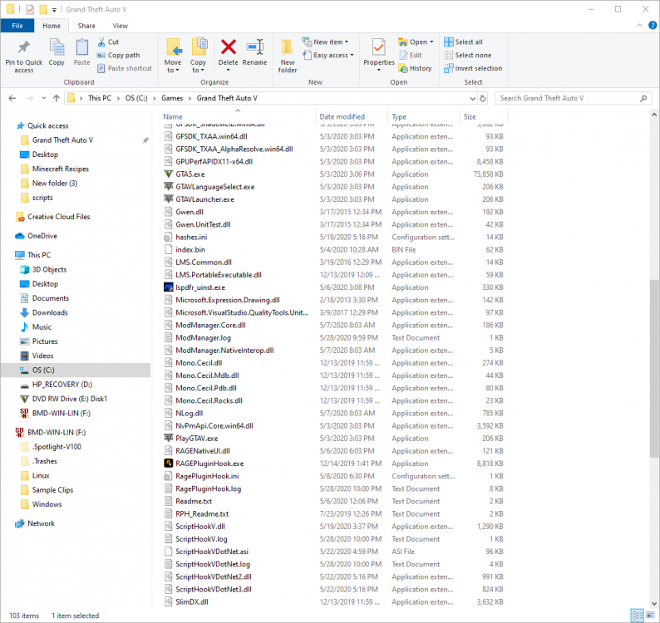Click the scroll down arrow of file list
Screen dimensions: 660x623
(x=653, y=603)
